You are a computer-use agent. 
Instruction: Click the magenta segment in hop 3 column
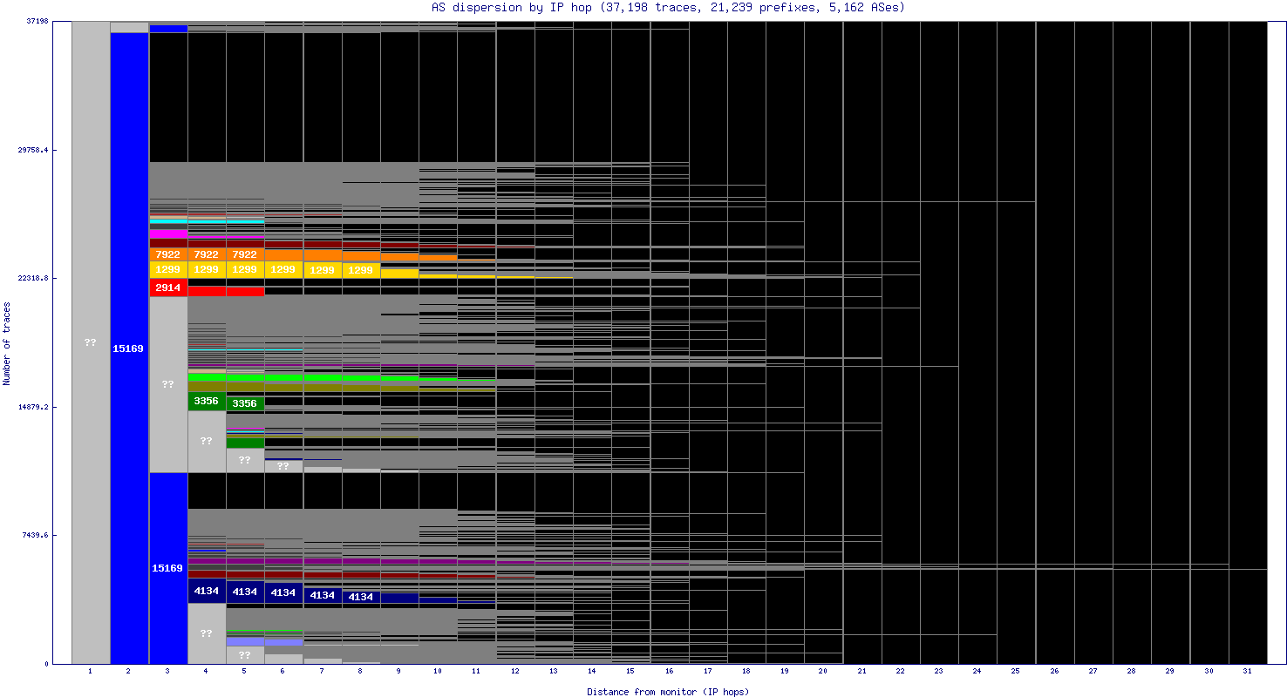(x=167, y=233)
